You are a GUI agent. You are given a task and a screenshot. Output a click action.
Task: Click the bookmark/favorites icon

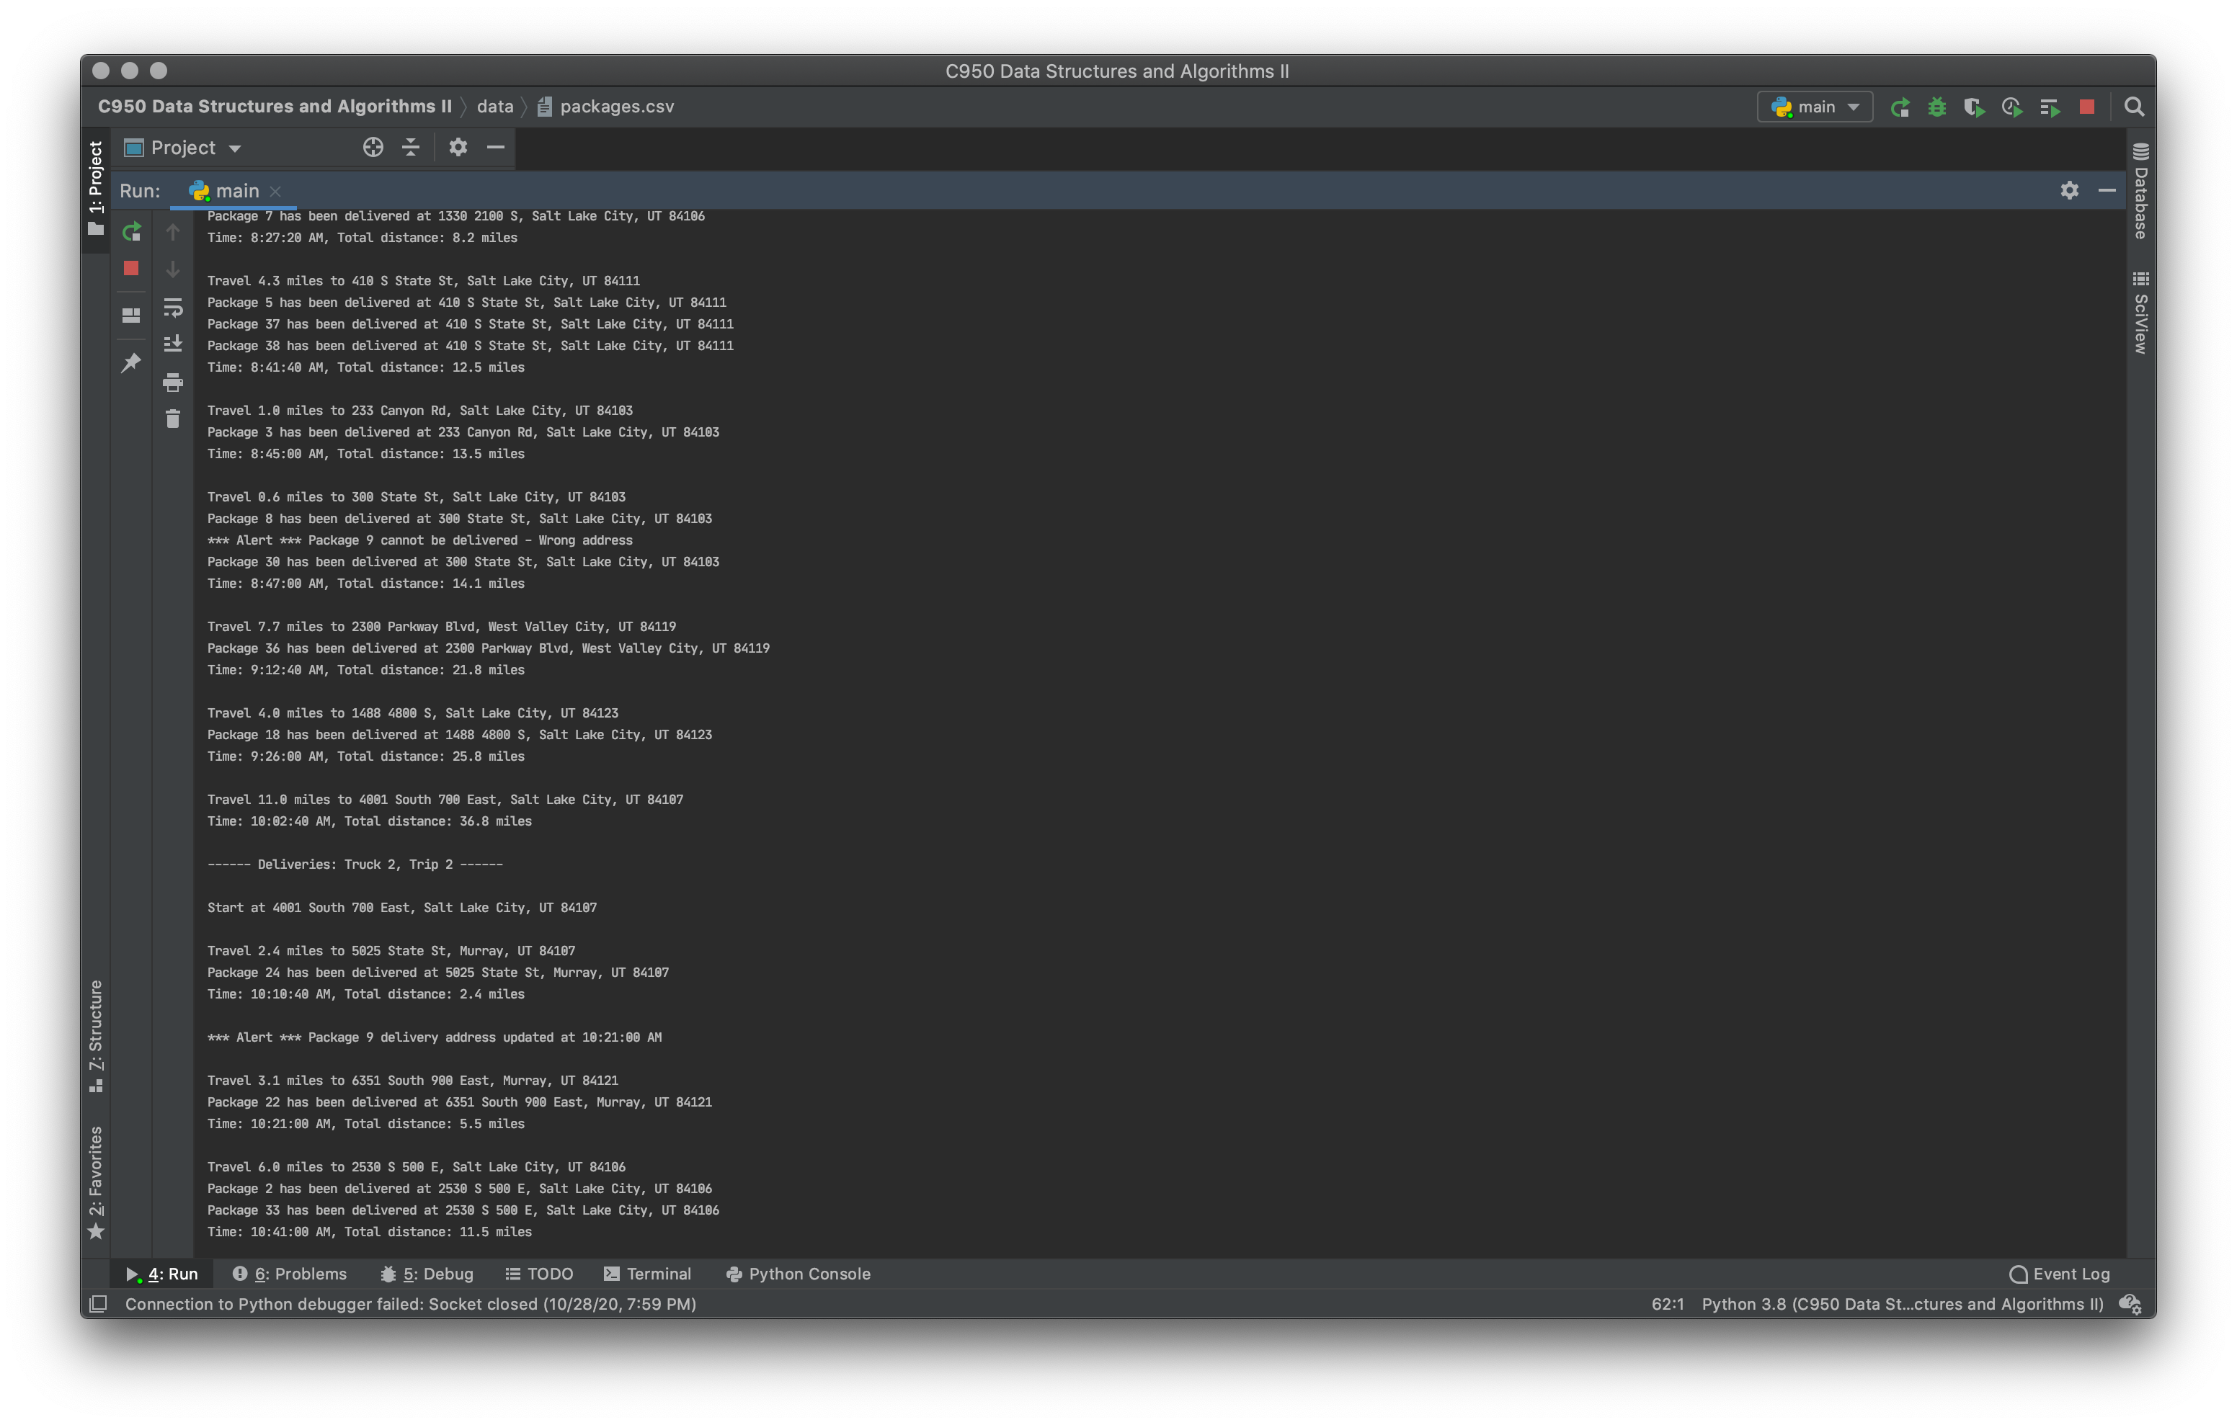point(94,1198)
